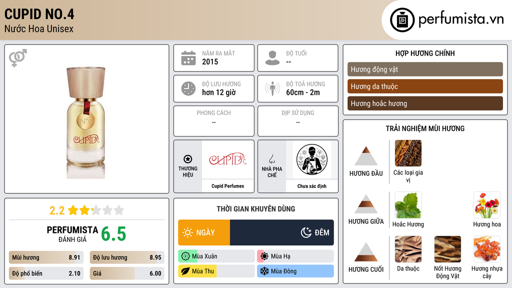This screenshot has height=288, width=512.
Task: Click the 2.2 star rating number
Action: click(x=57, y=210)
